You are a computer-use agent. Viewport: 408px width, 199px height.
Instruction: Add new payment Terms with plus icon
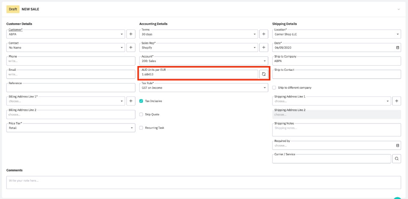264,34
